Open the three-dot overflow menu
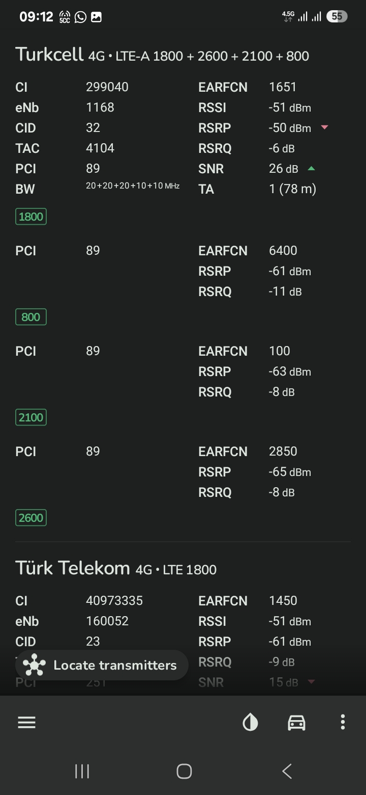Viewport: 366px width, 795px height. click(x=343, y=722)
